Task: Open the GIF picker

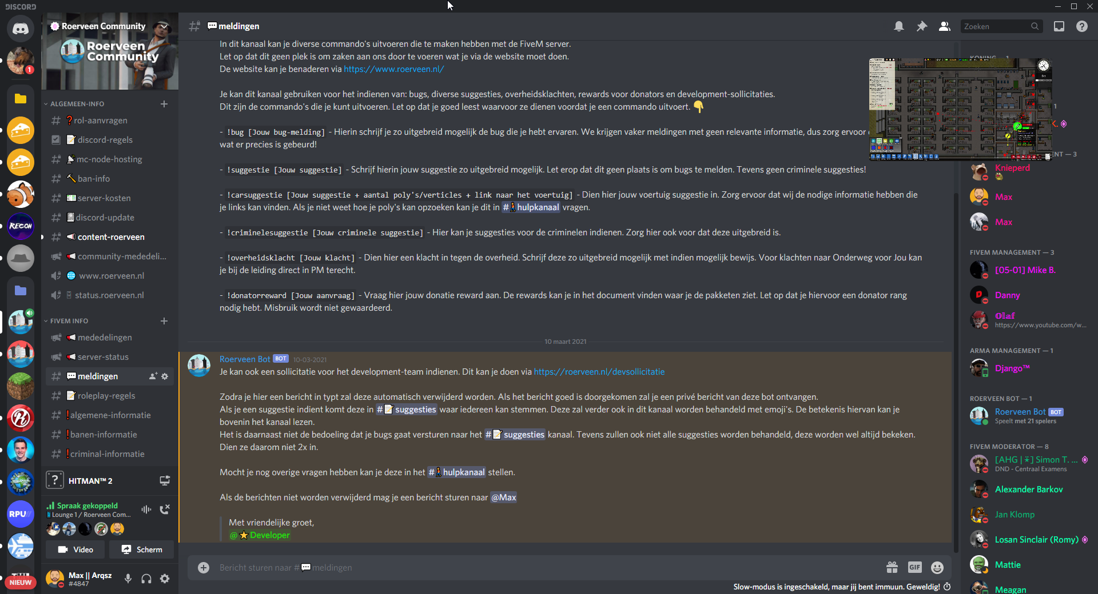Action: 915,567
